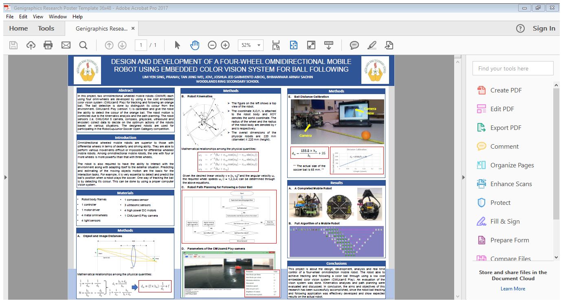
Task: Open the show more tools dropdown icon
Action: 329,45
